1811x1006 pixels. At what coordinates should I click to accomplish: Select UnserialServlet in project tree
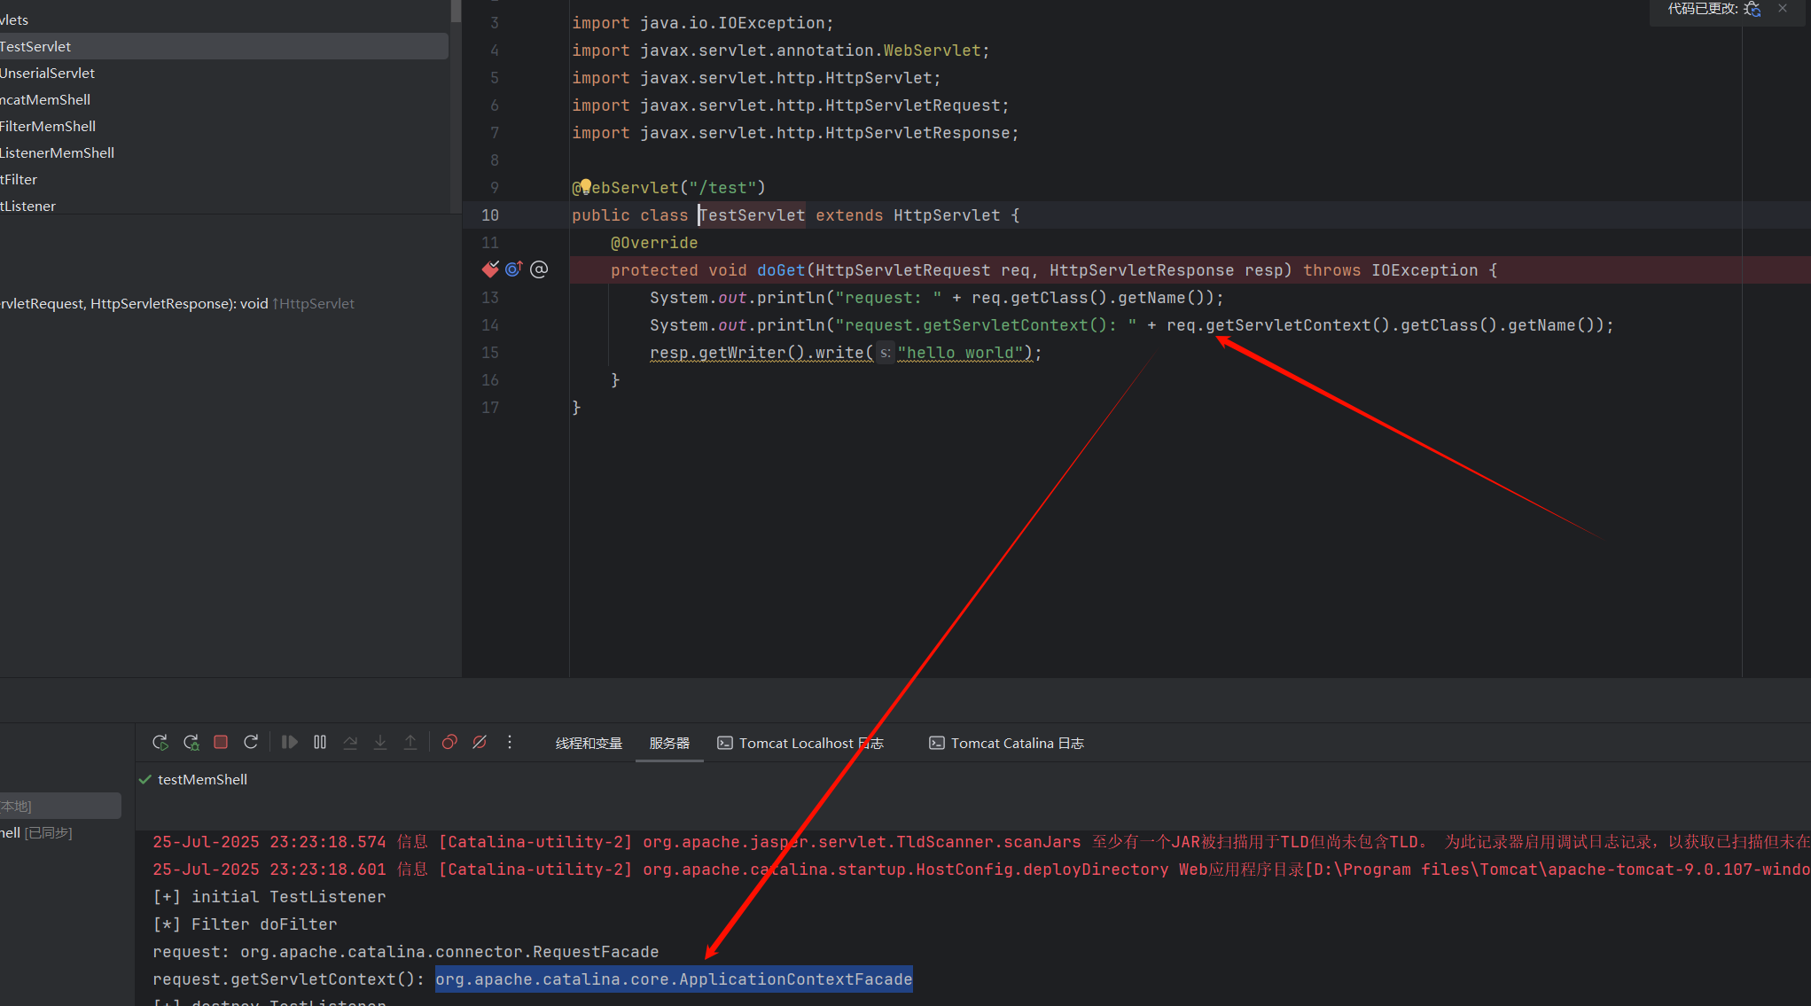[48, 73]
